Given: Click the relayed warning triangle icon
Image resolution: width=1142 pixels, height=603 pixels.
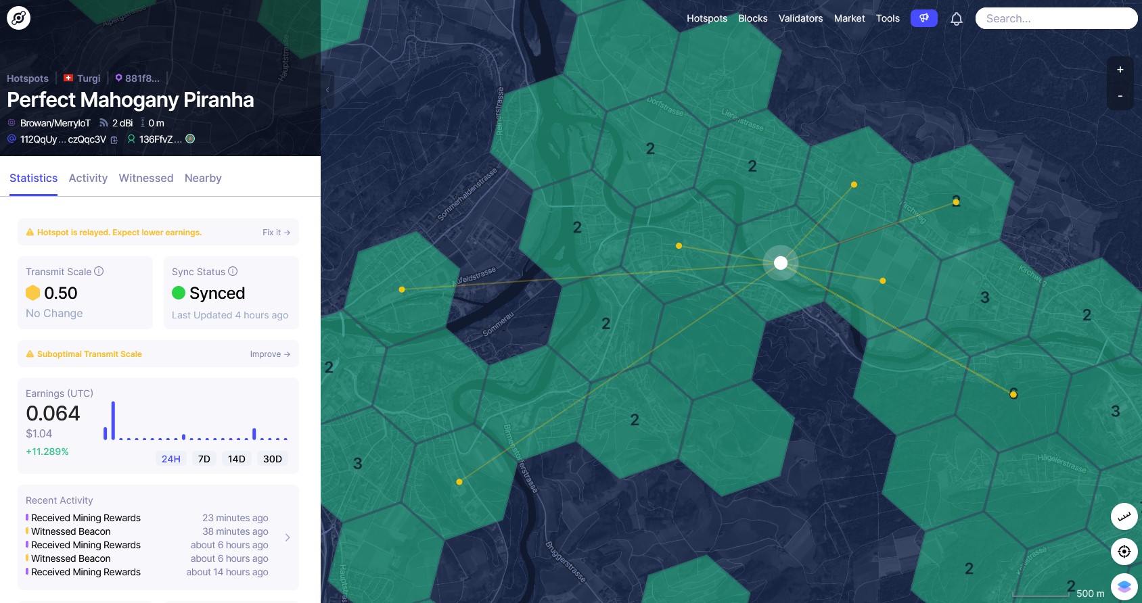Looking at the screenshot, I should 30,233.
